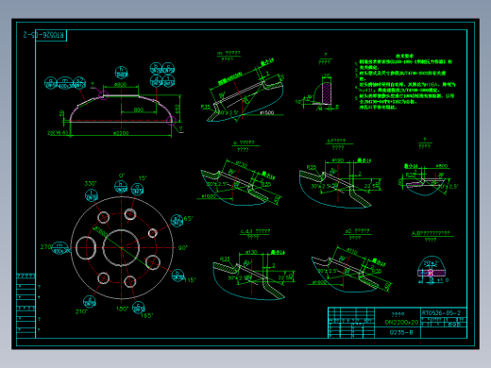Image resolution: width=491 pixels, height=368 pixels.
Task: Select the 180° angle label
Action: click(122, 309)
